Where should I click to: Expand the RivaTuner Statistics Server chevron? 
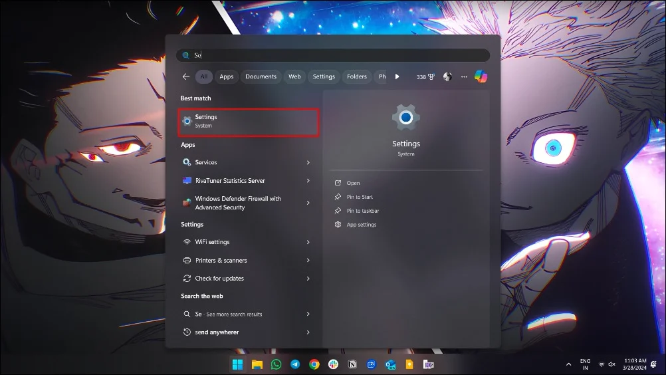[308, 180]
